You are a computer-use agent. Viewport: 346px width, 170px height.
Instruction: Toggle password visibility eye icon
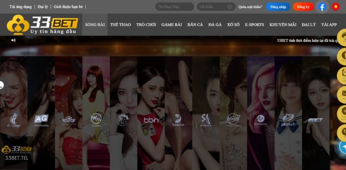[230, 7]
